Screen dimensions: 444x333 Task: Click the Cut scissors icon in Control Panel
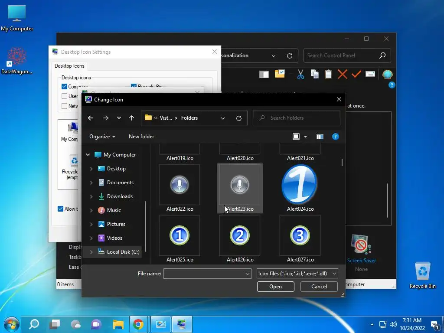pyautogui.click(x=300, y=74)
